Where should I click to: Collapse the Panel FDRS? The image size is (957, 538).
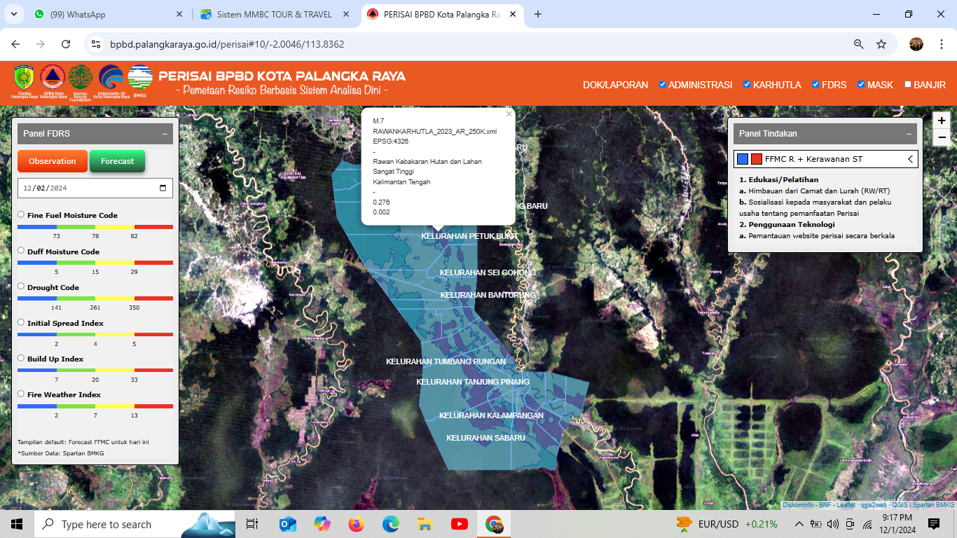pos(165,134)
